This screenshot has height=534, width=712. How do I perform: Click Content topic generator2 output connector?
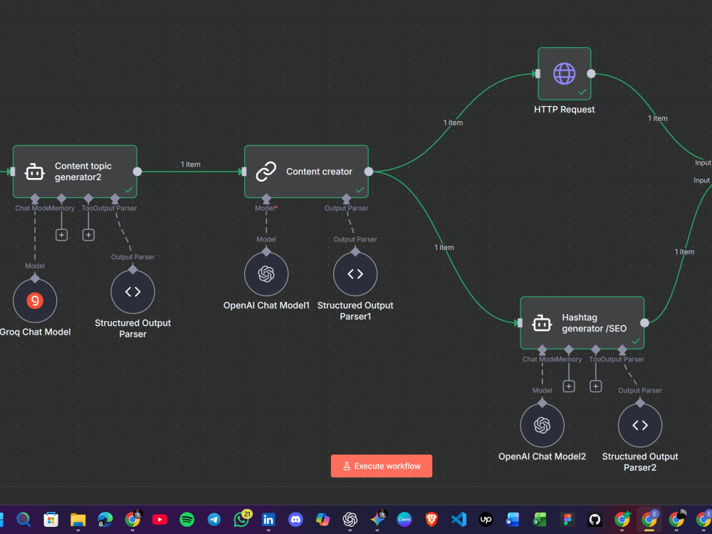(137, 172)
